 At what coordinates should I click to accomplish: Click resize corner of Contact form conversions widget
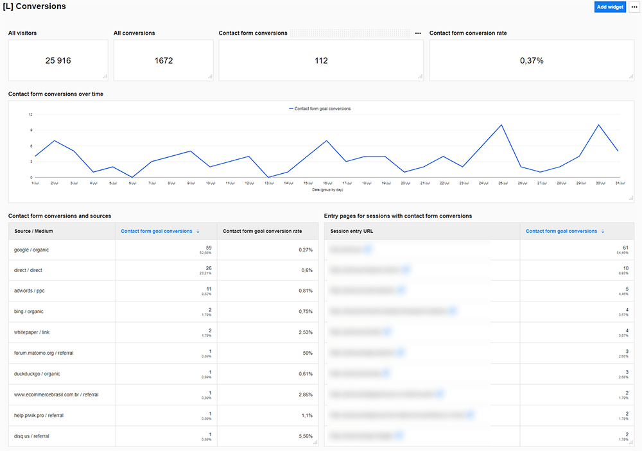coord(420,77)
